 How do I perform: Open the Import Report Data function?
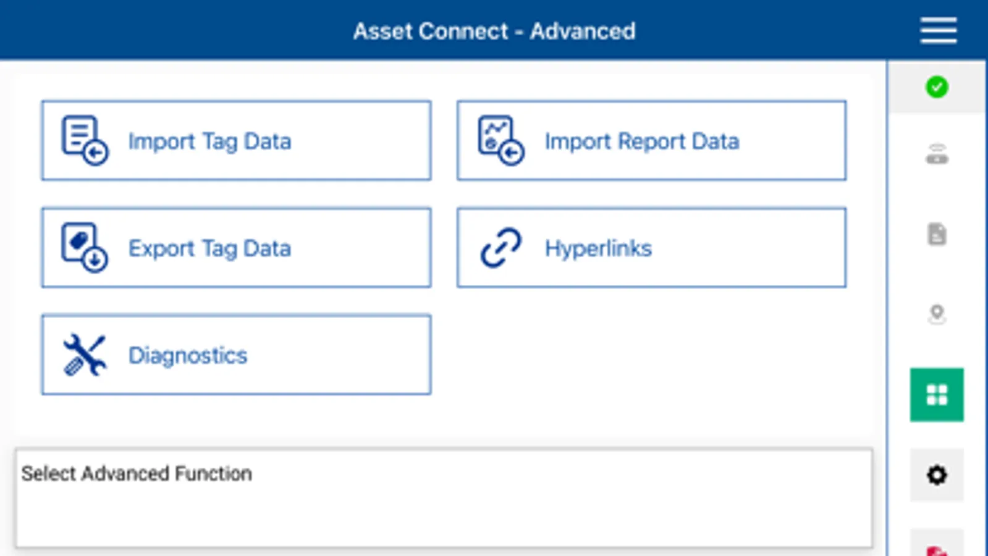point(651,141)
